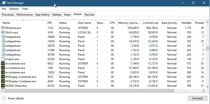Image resolution: width=210 pixels, height=104 pixels.
Task: Click the vertical scrollbar down arrow
Action: pos(207,87)
